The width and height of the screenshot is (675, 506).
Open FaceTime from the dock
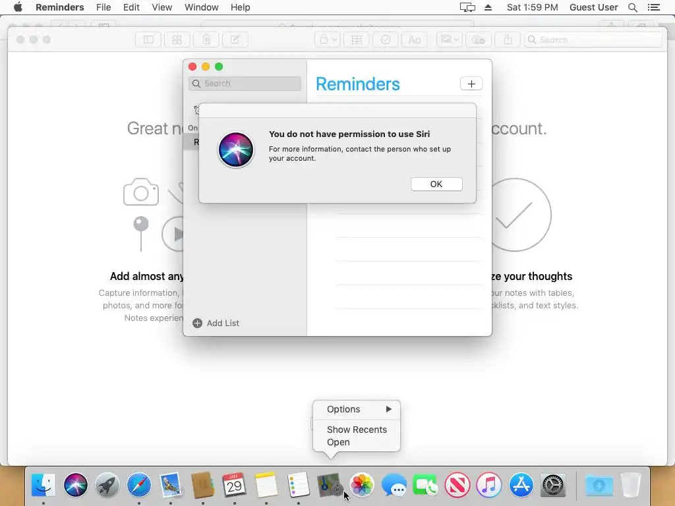(x=425, y=485)
